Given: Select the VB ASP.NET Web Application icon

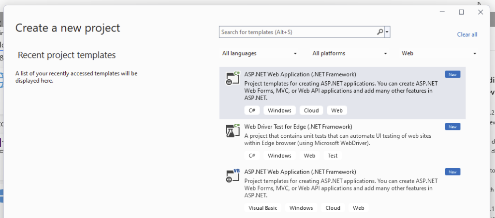Looking at the screenshot, I should (x=233, y=176).
